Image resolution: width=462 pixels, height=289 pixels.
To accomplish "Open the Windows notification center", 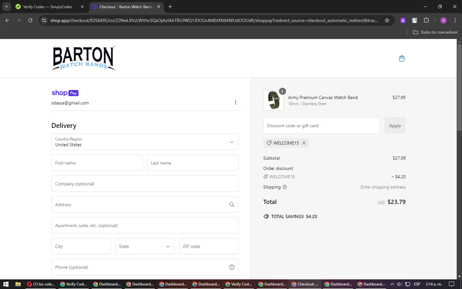I will coord(452,284).
